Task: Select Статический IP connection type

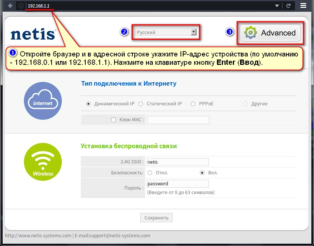Action: click(141, 104)
